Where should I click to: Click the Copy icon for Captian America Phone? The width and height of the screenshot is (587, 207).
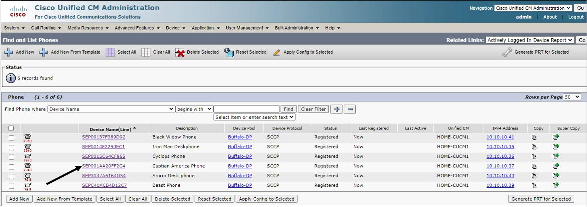click(x=534, y=166)
